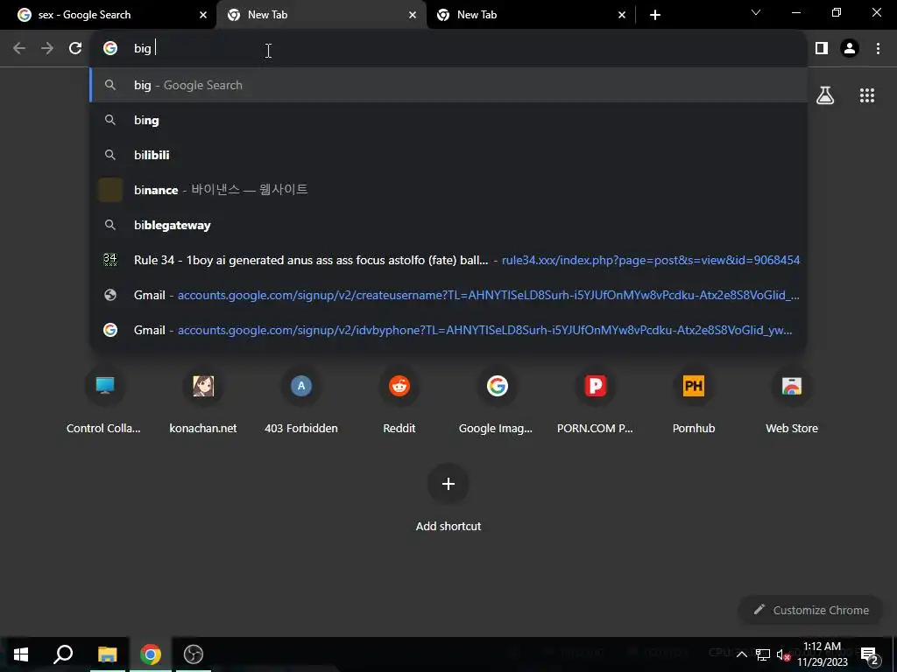Choose the 'bing' suggestion
This screenshot has width=897, height=672.
448,120
